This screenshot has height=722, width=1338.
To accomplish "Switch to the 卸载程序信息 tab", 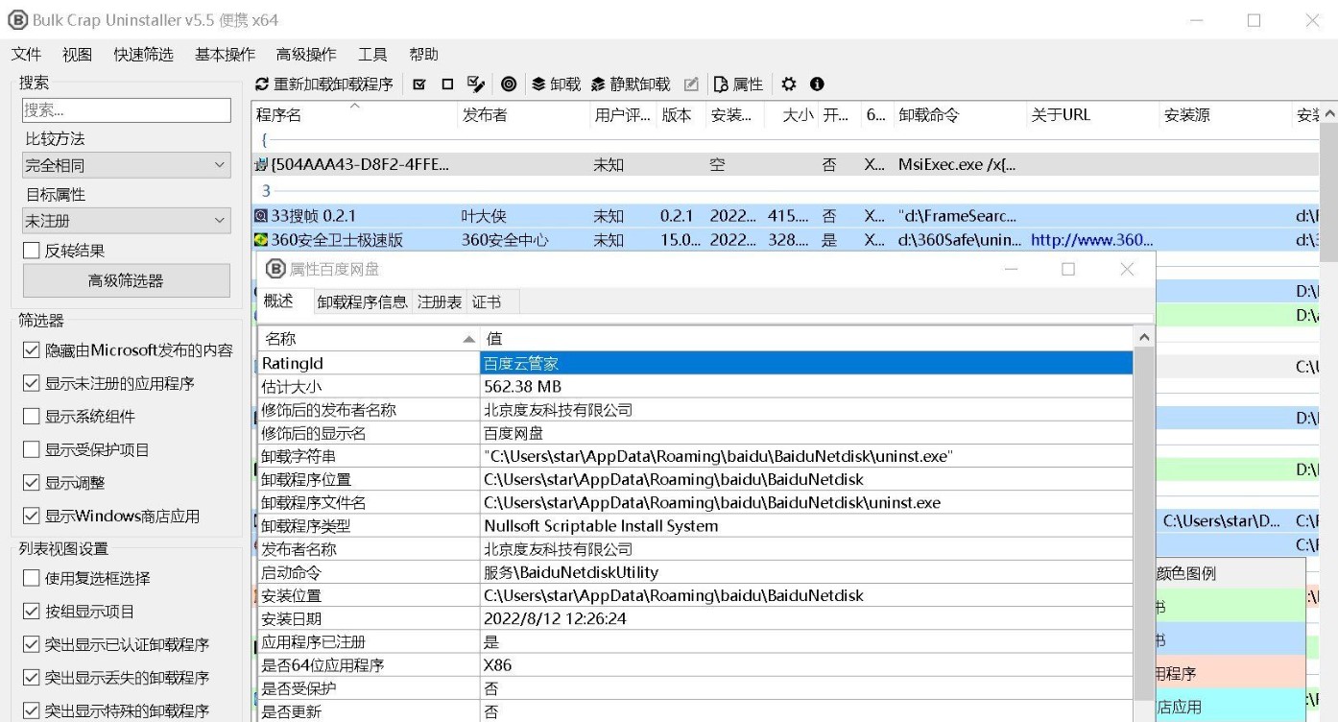I will 362,302.
